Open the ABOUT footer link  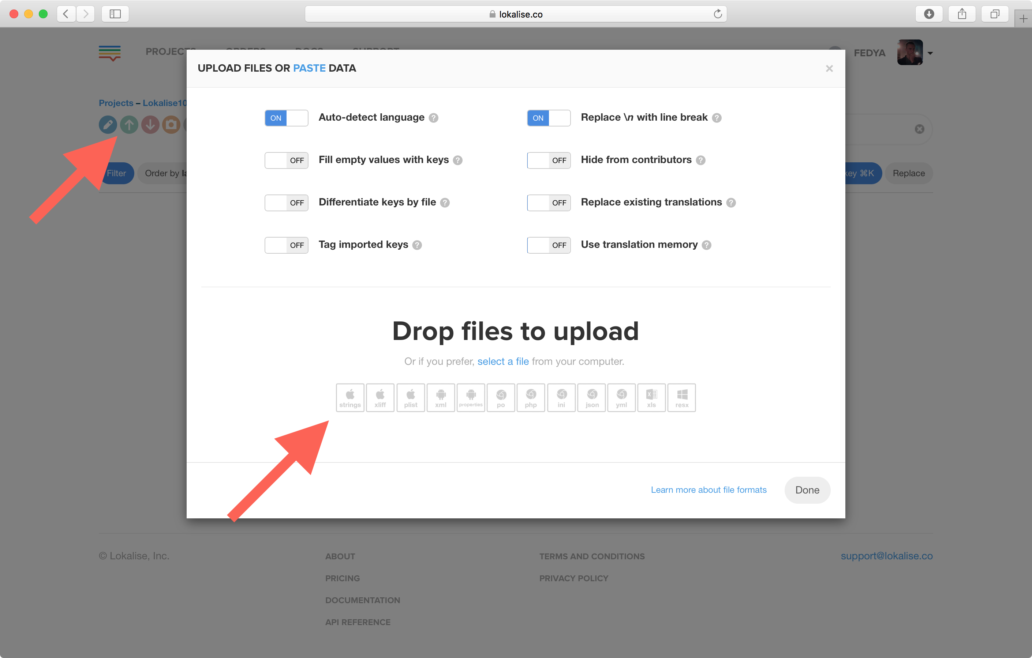[340, 556]
